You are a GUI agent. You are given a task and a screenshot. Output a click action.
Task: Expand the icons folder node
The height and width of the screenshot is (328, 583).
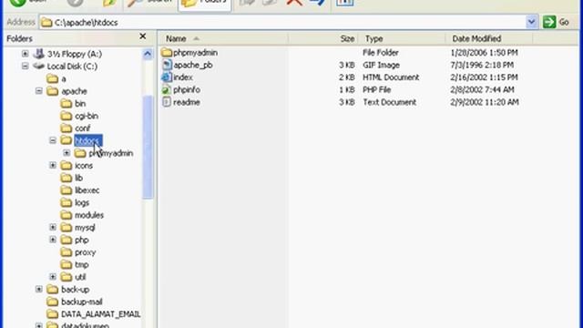[x=53, y=165]
